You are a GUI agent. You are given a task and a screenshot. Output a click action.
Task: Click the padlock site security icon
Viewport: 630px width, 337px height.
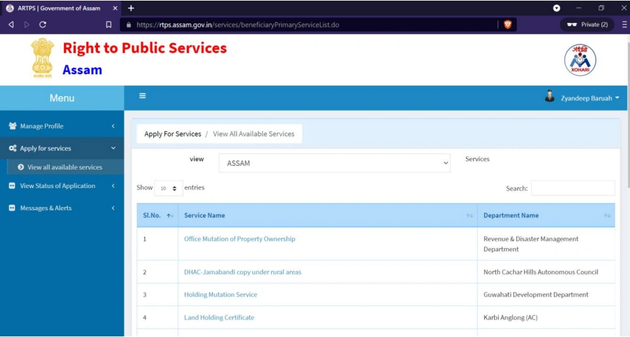(x=129, y=25)
